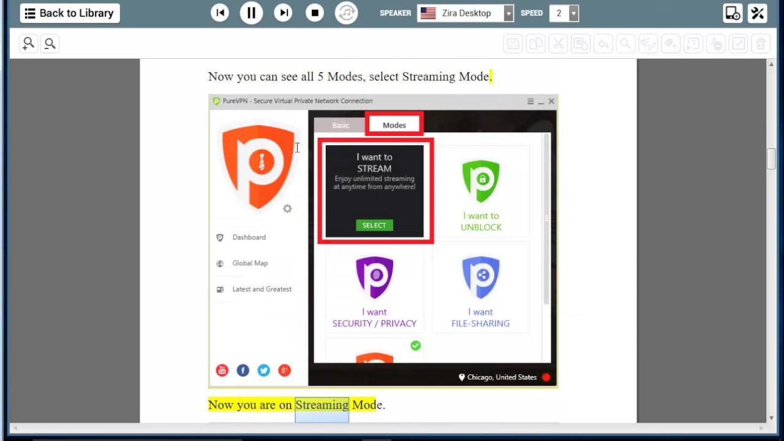The height and width of the screenshot is (441, 784).
Task: Click the Paste toolbar icon
Action: [x=581, y=43]
